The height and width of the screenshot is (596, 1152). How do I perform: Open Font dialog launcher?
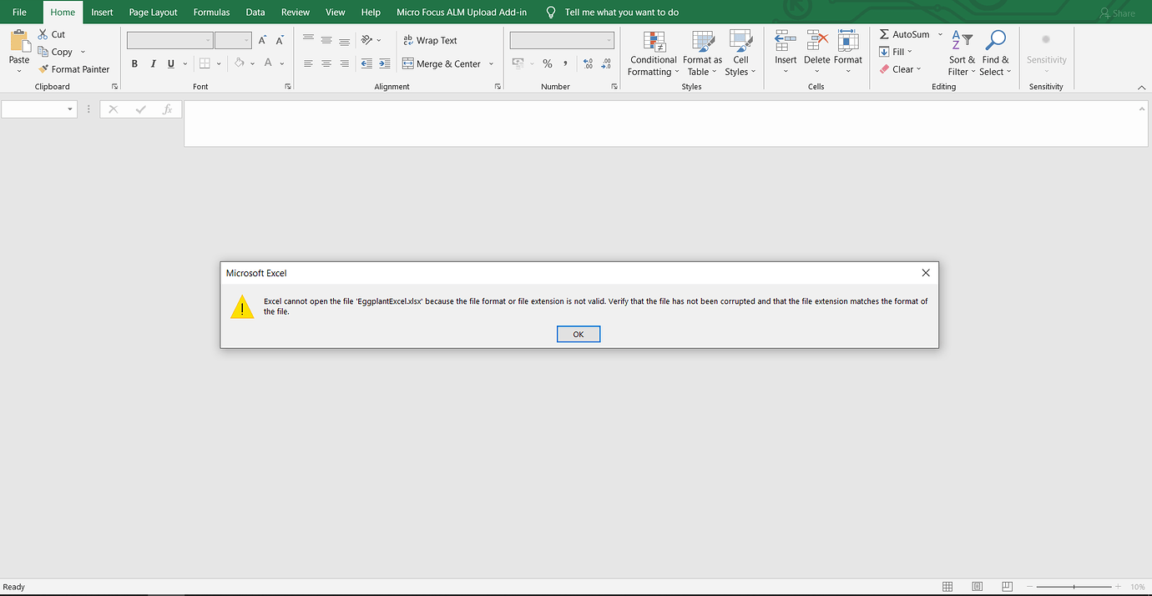tap(288, 86)
